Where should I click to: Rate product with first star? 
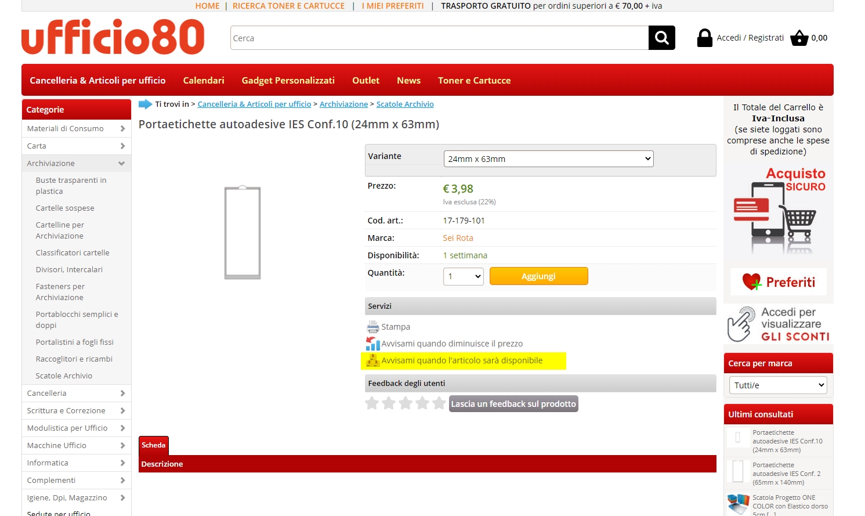coord(372,403)
